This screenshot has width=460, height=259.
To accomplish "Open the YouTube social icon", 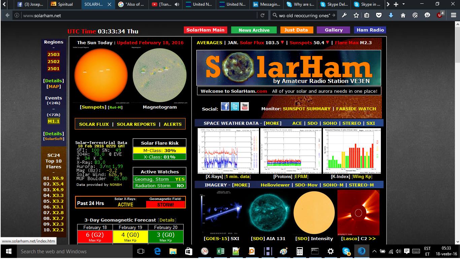I will pos(244,107).
